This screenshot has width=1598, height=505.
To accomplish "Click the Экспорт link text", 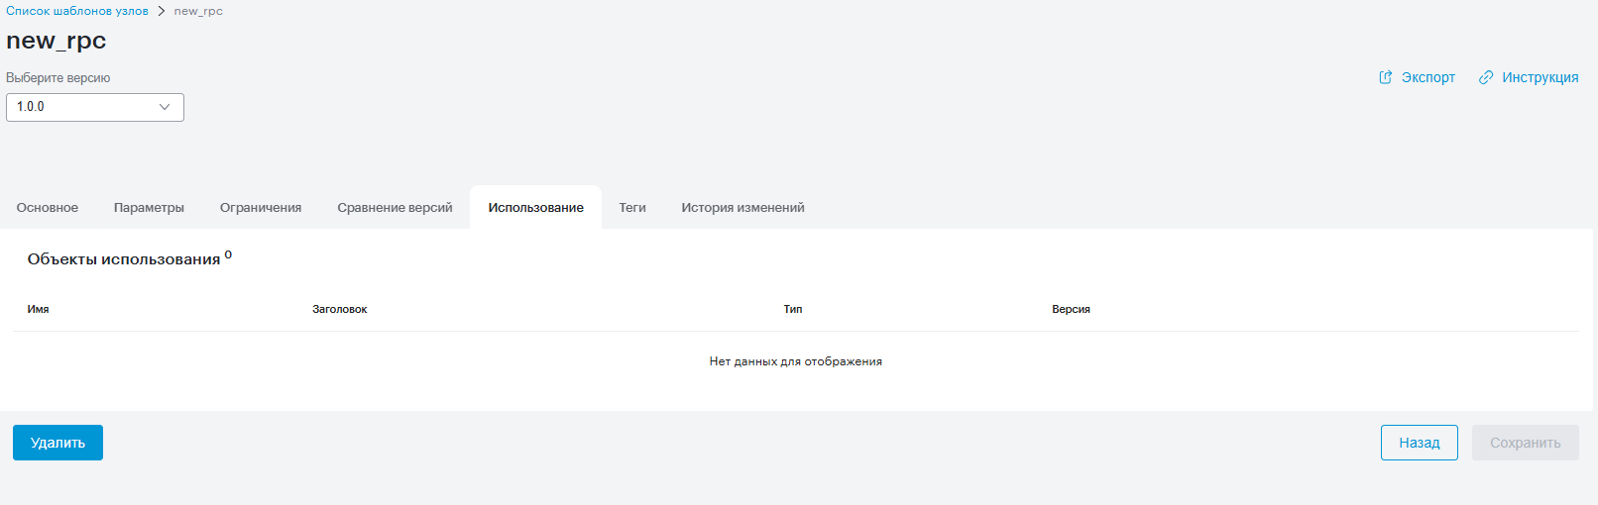I will tap(1427, 77).
